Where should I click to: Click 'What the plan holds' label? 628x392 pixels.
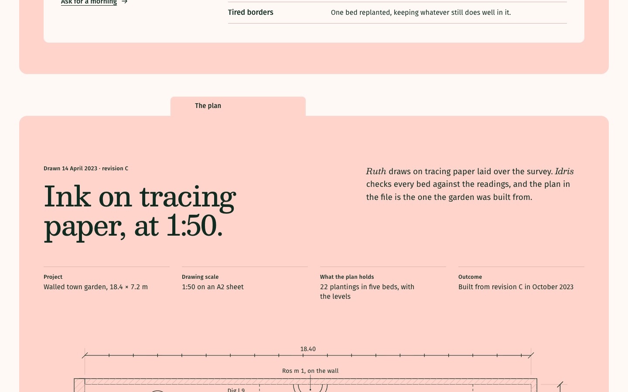point(347,277)
